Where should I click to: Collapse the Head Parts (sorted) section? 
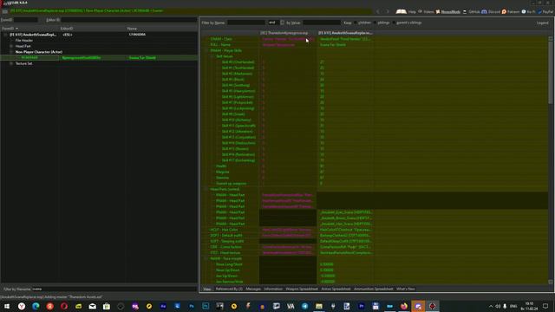(x=207, y=189)
